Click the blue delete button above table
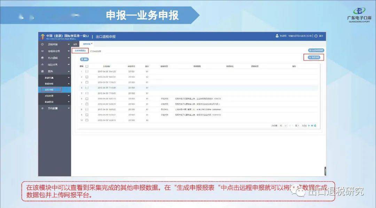Viewport: 376px width, 208px height. [84, 59]
